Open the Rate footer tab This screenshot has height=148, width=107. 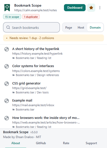point(66,143)
